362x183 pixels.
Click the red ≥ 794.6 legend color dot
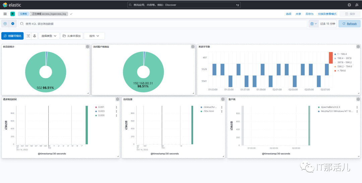[x=335, y=71]
